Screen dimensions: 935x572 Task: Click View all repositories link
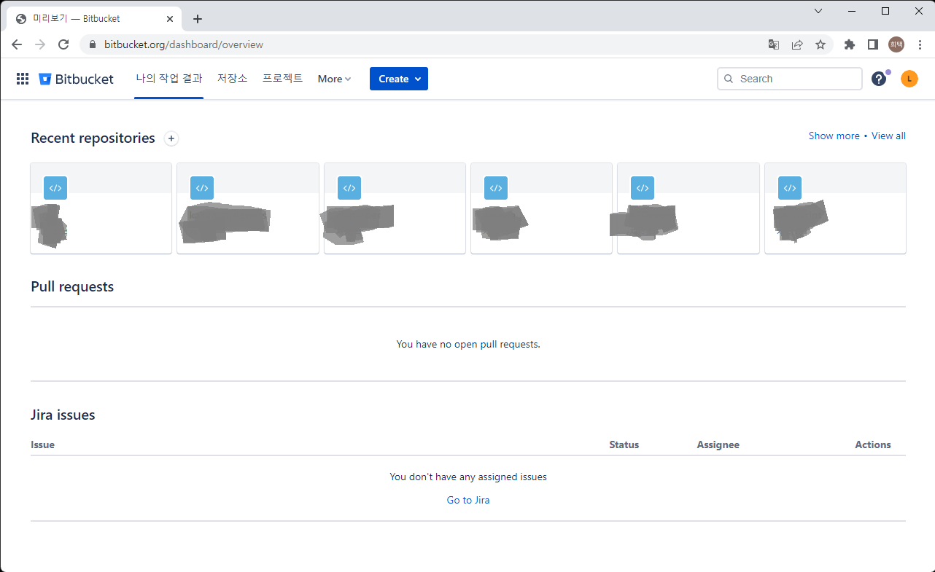click(888, 136)
